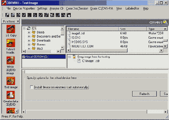Click the C:\image1.cdr document icon in the test tree
Screen dimensions: 169x120
pyautogui.click(x=79, y=61)
